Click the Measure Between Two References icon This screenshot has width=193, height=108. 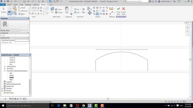click(111, 13)
